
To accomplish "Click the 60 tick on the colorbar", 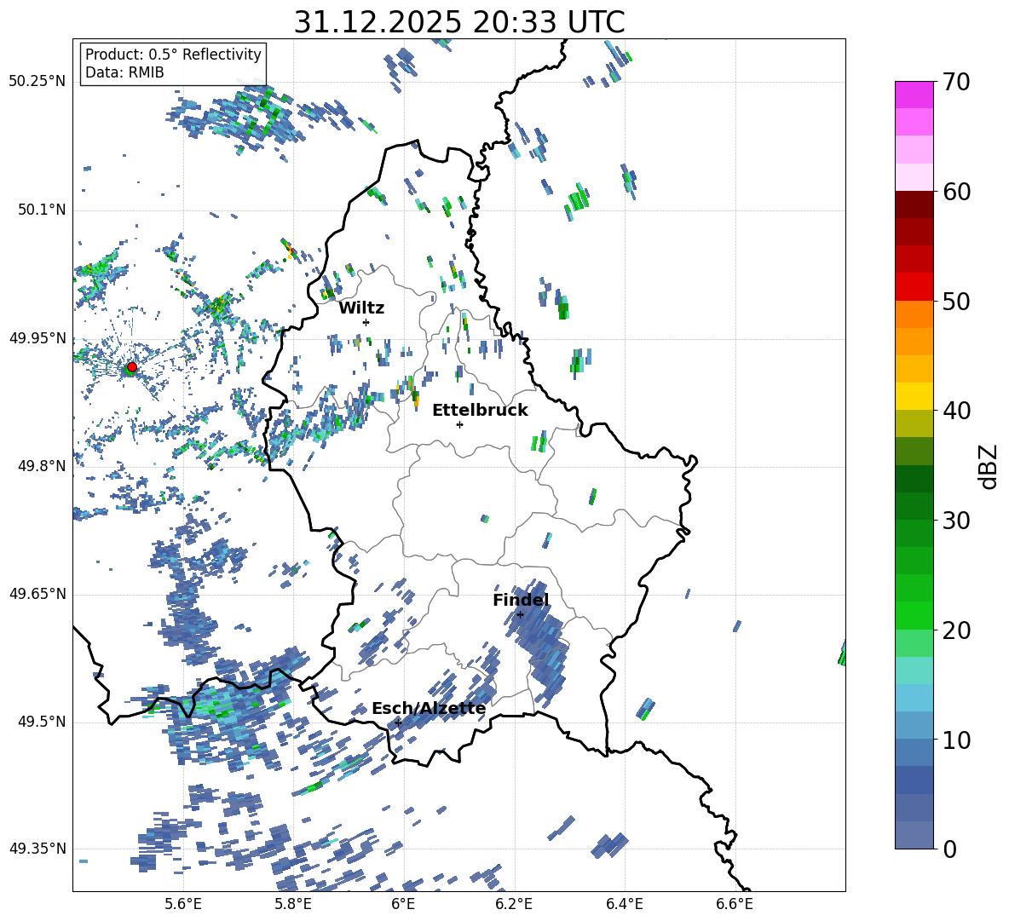I will click(x=956, y=192).
